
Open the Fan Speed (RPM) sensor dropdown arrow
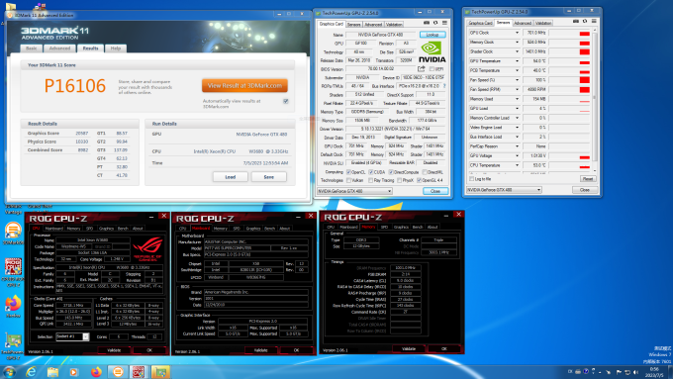point(517,89)
